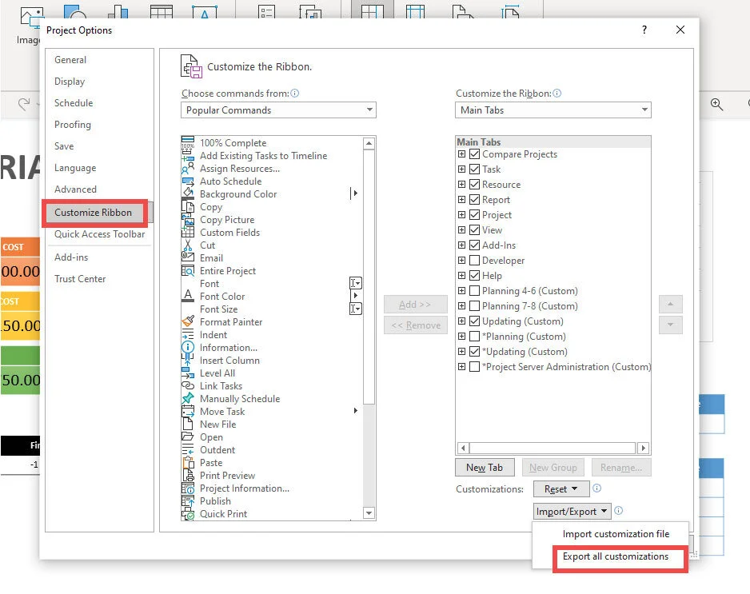
Task: Select the 100% Complete command icon
Action: point(187,142)
